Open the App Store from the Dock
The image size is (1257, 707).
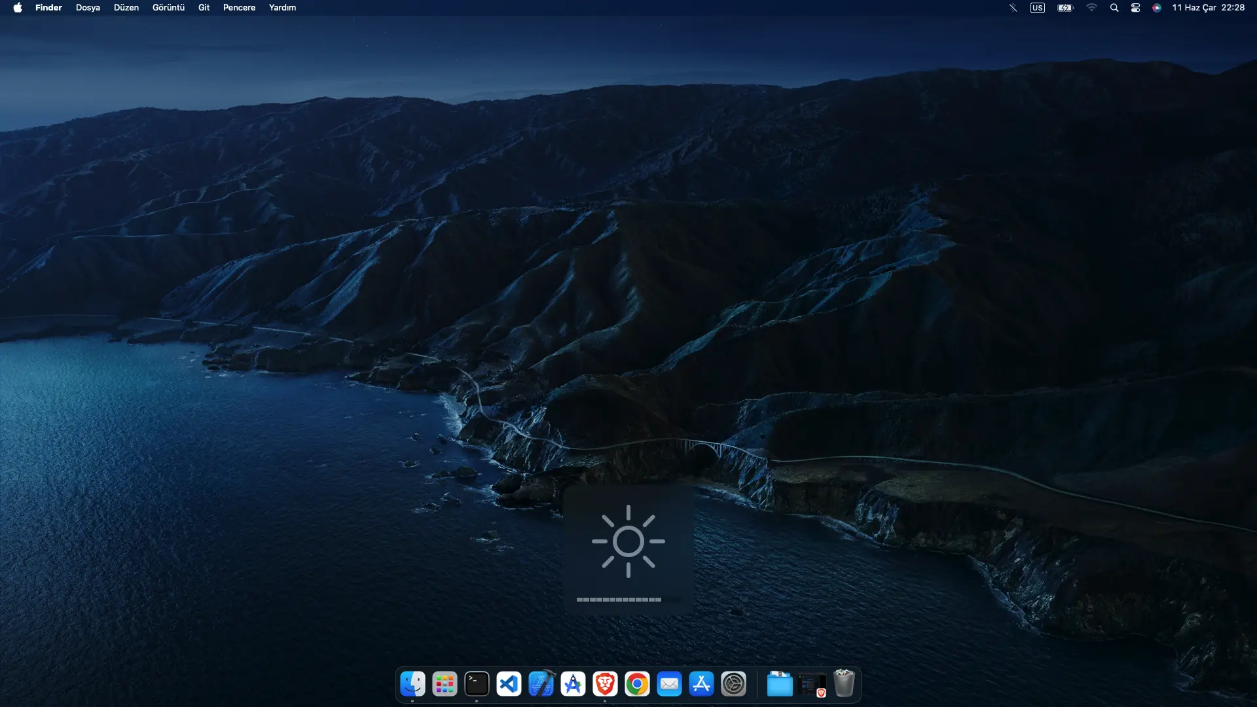click(x=701, y=684)
